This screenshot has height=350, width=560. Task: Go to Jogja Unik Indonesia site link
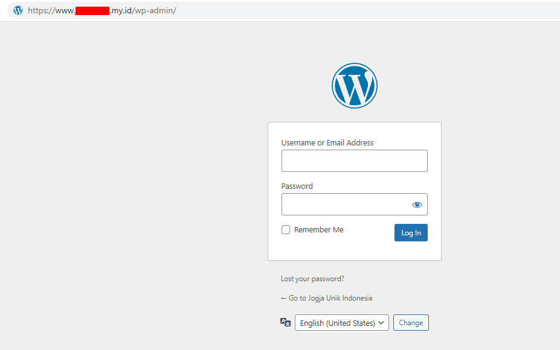(x=326, y=298)
